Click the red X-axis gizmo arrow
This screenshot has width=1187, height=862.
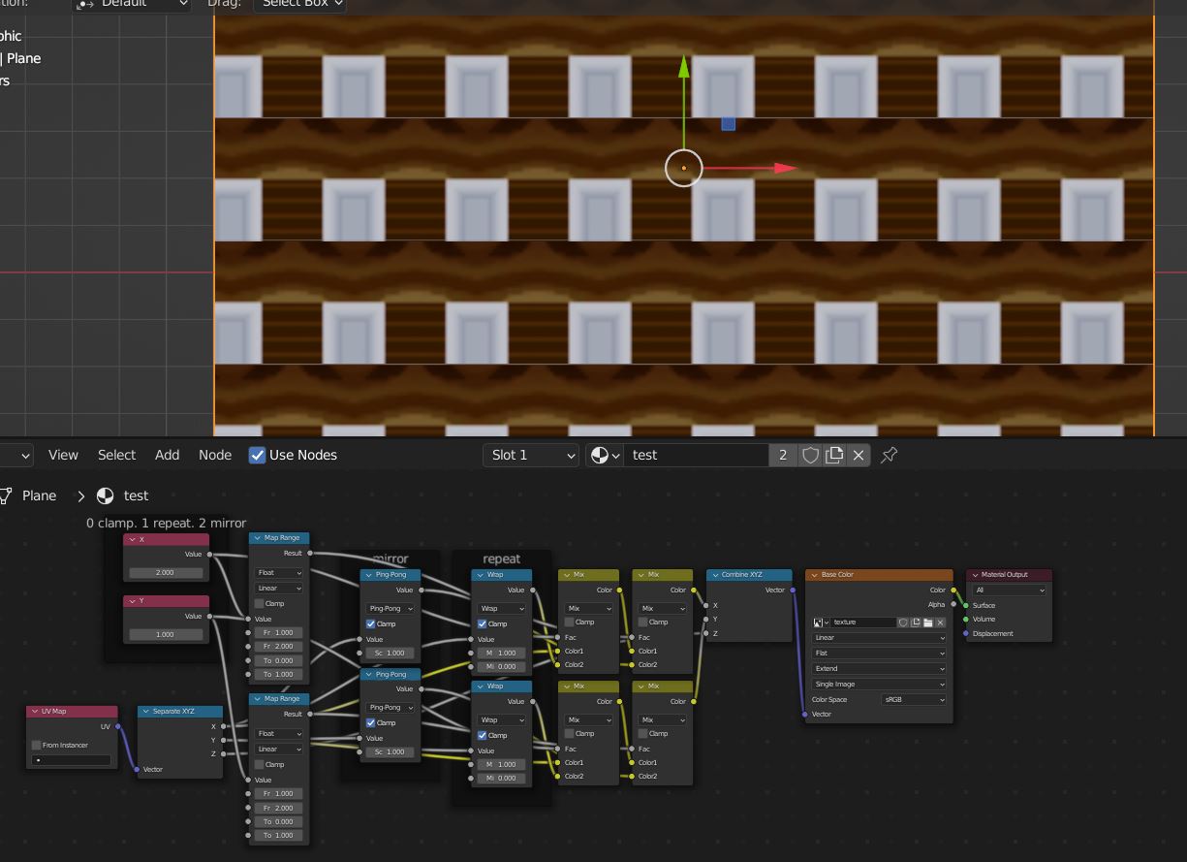pos(786,168)
